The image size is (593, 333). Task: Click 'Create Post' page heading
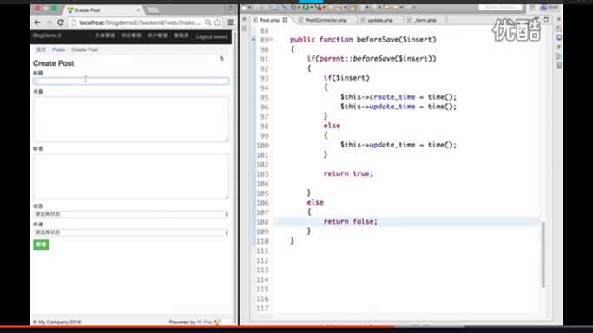(53, 63)
